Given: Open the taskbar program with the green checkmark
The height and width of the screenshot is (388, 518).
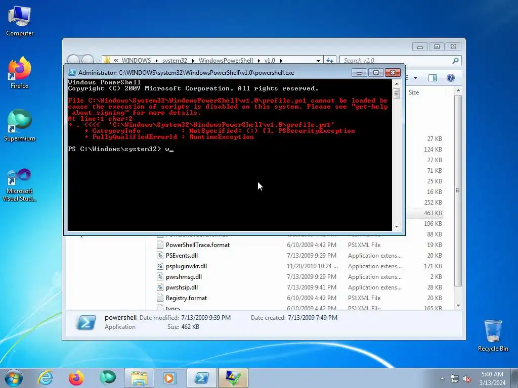Looking at the screenshot, I should [233, 378].
